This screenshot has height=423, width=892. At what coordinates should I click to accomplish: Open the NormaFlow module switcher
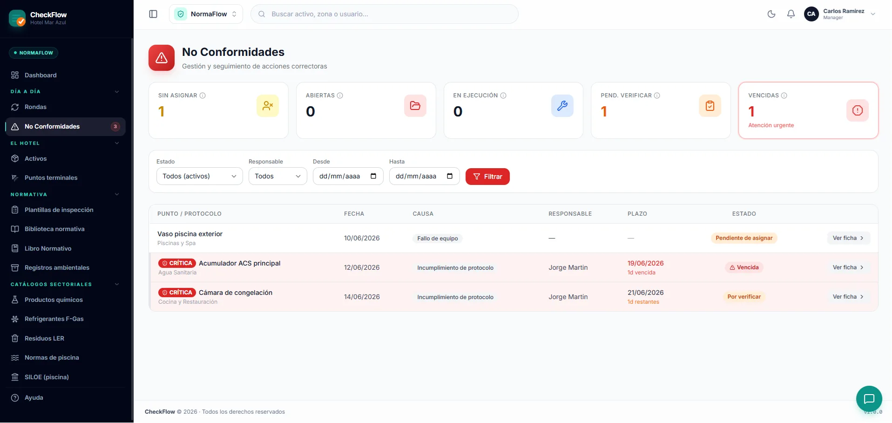(206, 14)
